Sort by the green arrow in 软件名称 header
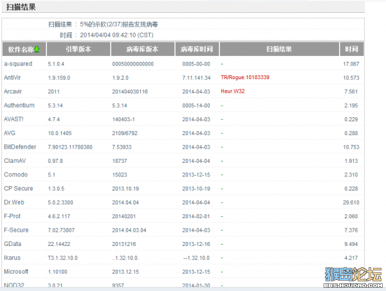 pyautogui.click(x=37, y=49)
